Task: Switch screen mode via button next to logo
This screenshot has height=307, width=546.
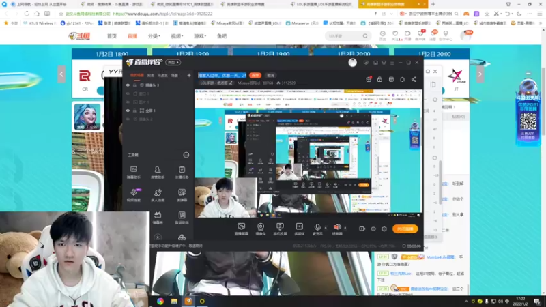Action: click(173, 63)
